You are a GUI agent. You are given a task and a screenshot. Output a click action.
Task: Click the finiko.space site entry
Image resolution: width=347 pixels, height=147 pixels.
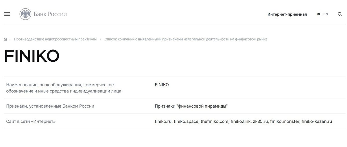186,122
